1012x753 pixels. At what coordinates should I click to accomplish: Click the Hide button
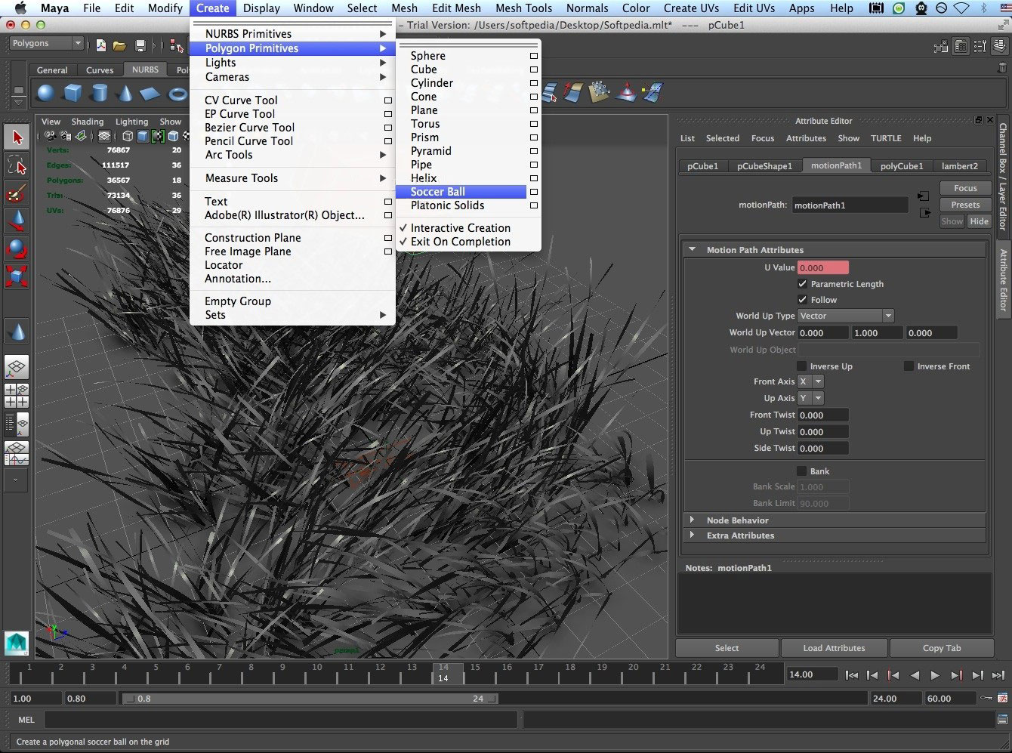pos(979,221)
